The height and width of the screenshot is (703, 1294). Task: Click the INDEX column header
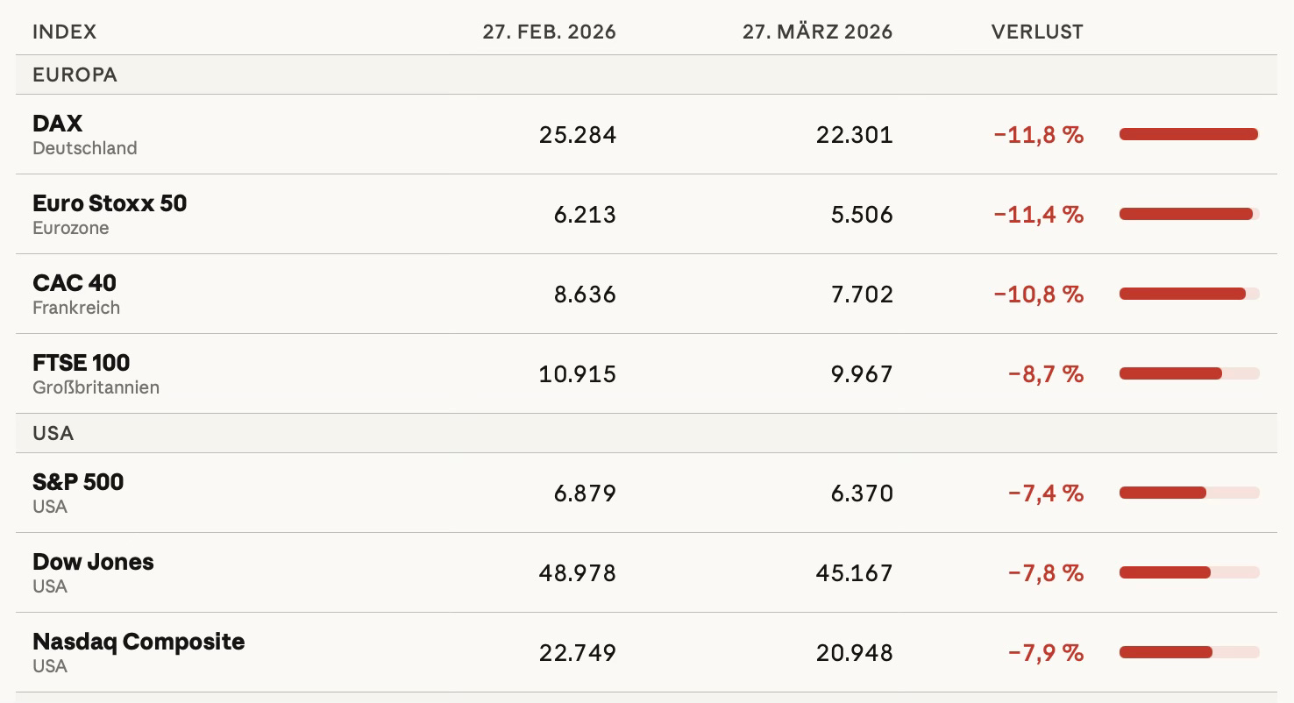pyautogui.click(x=65, y=32)
